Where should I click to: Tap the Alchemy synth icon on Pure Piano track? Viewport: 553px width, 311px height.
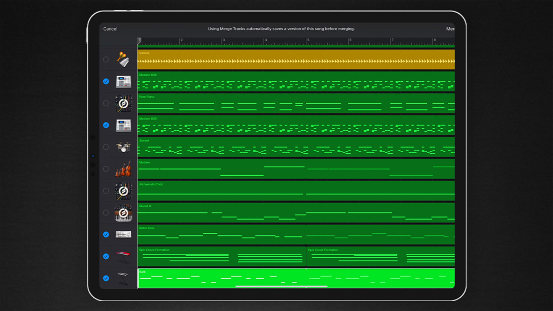[123, 104]
